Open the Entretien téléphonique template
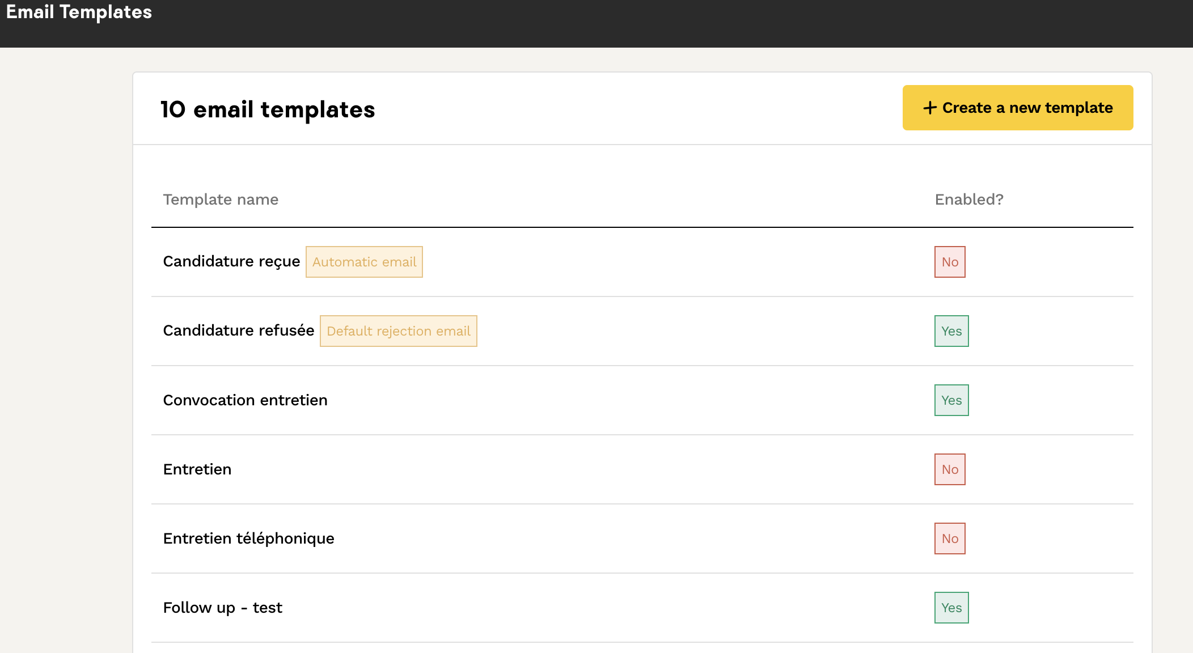Screen dimensions: 1193x653 click(248, 538)
